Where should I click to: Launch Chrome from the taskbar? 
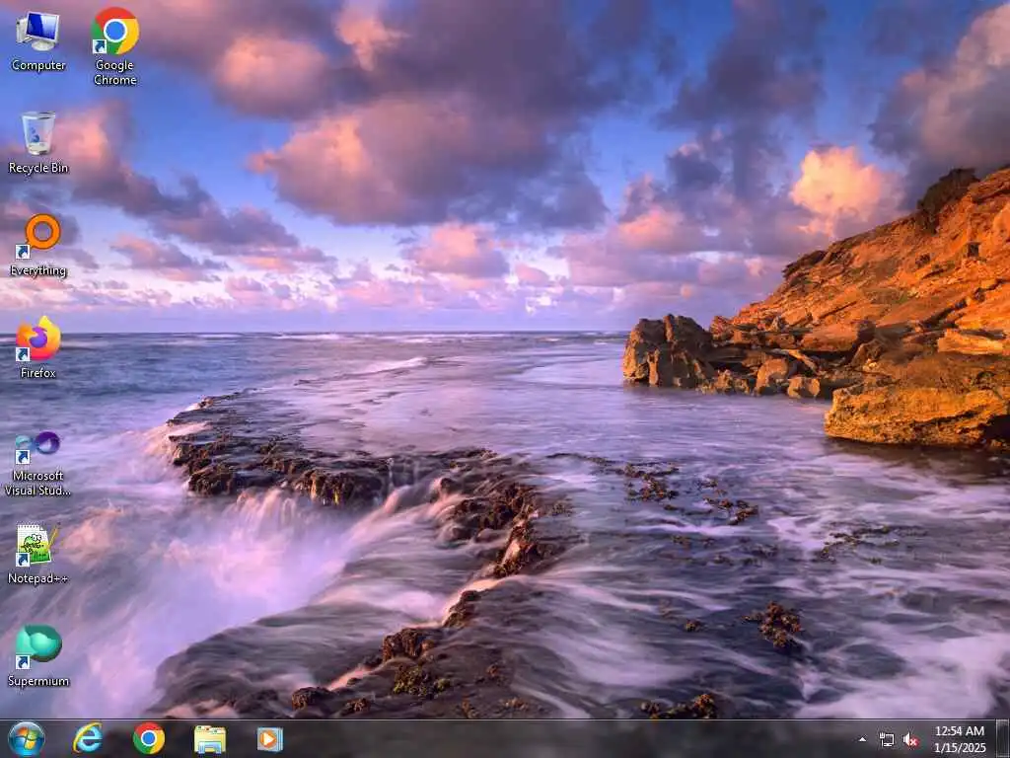coord(149,738)
